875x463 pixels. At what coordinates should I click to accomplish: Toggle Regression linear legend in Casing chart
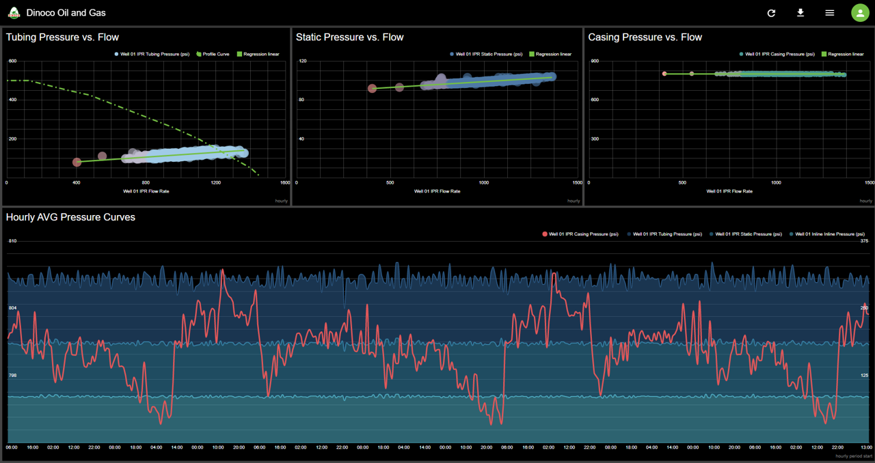(842, 54)
